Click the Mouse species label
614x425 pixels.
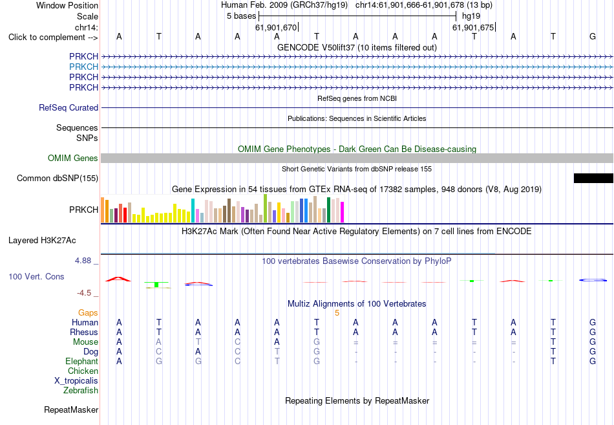tap(85, 342)
